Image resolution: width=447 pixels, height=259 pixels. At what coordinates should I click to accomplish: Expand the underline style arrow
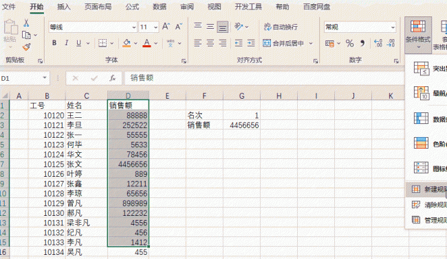pyautogui.click(x=88, y=43)
